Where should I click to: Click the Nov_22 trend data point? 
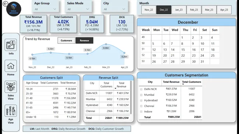coord(32,55)
